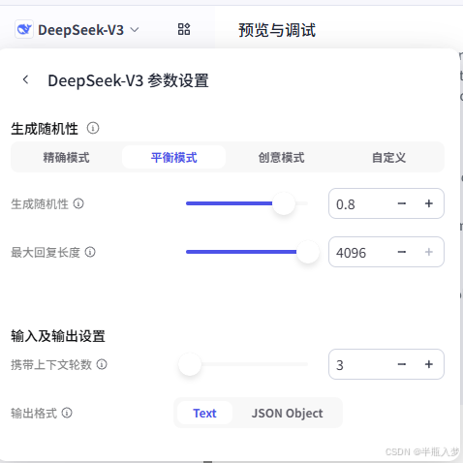463x463 pixels.
Task: Choose JSON Object output format
Action: 287,413
